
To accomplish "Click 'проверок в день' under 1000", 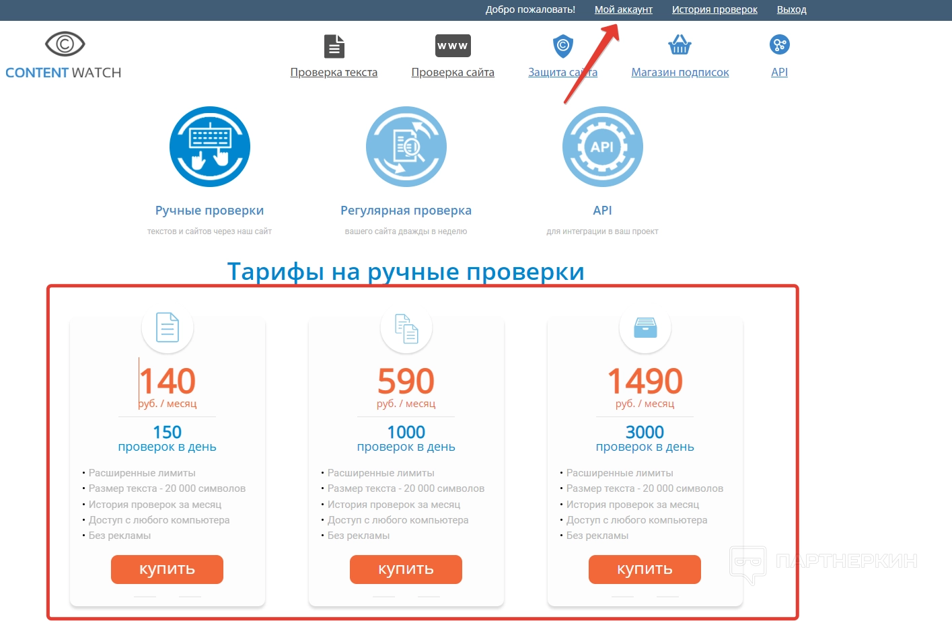I will point(406,447).
